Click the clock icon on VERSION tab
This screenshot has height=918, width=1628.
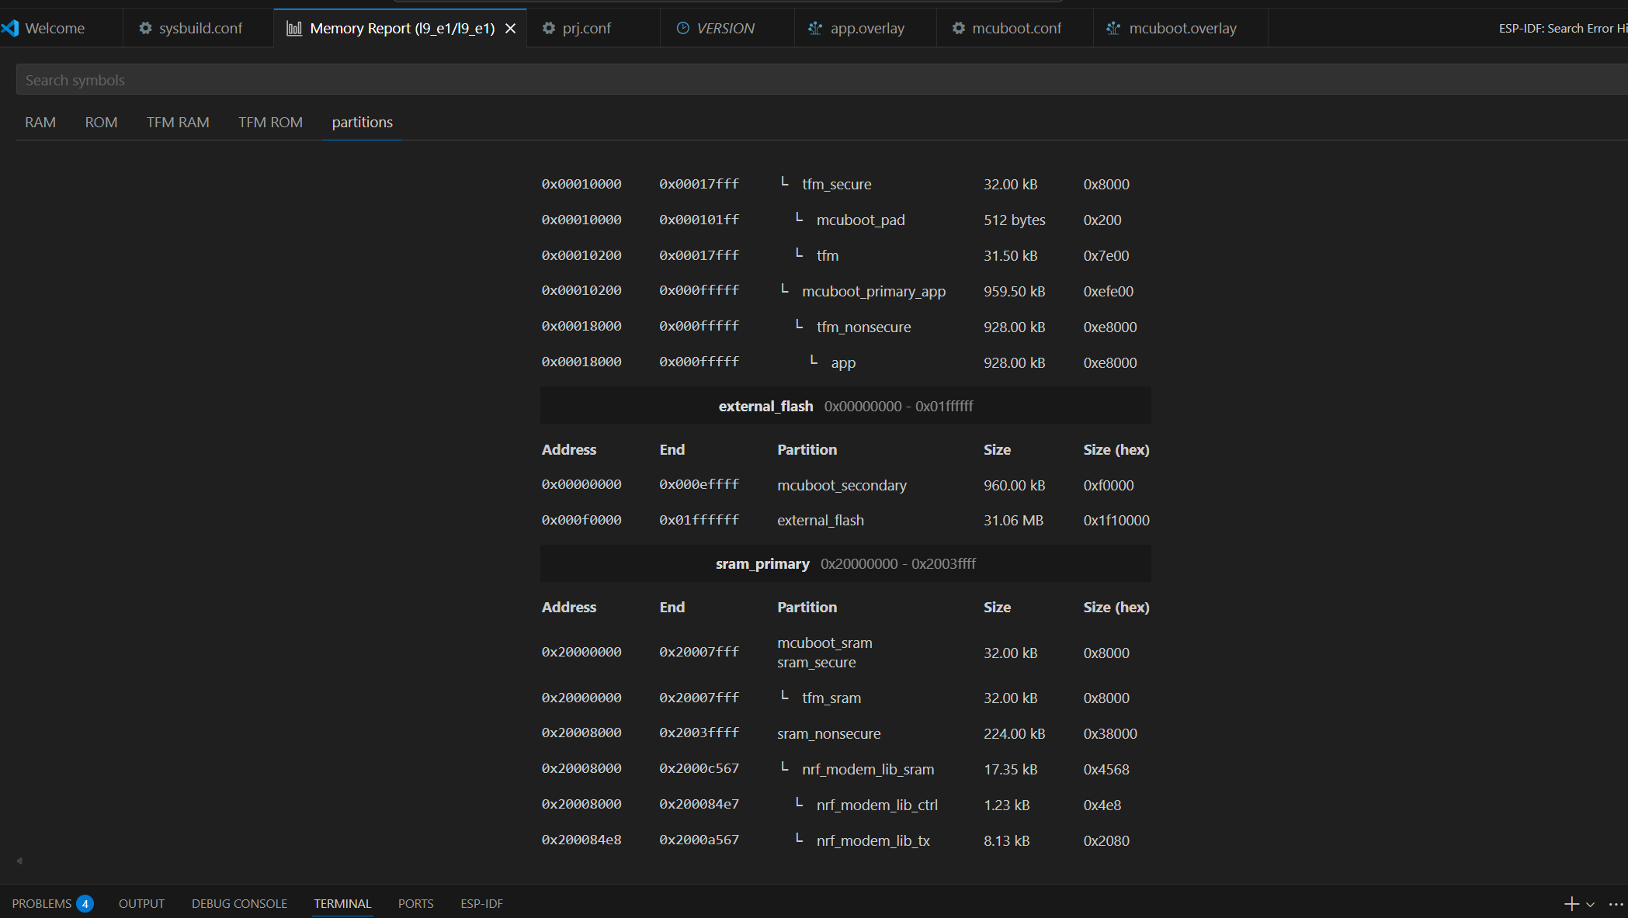(683, 29)
